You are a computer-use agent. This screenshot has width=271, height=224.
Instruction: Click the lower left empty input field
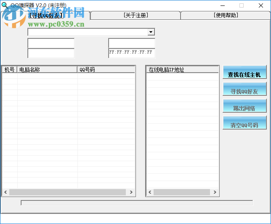[51, 53]
